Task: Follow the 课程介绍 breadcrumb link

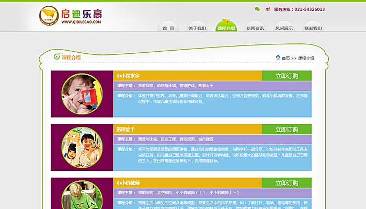Action: (306, 59)
